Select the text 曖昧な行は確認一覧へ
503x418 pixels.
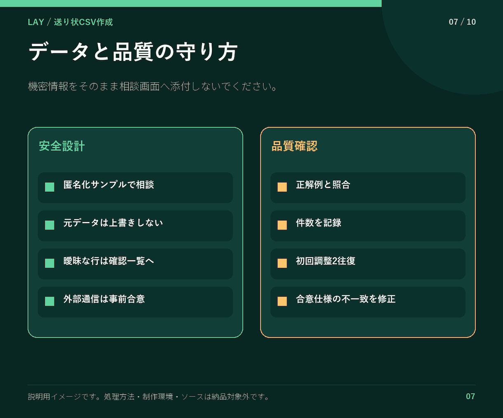(109, 261)
